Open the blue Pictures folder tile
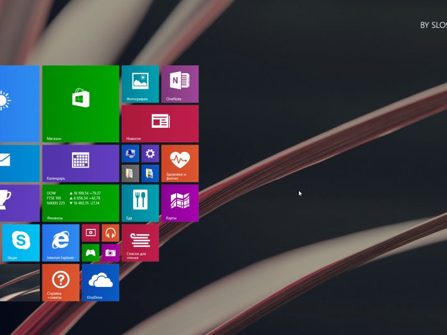447x335 pixels. (150, 173)
